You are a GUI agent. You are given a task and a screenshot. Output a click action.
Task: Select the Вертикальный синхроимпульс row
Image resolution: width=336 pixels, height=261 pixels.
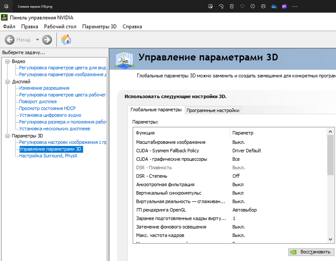click(230, 193)
